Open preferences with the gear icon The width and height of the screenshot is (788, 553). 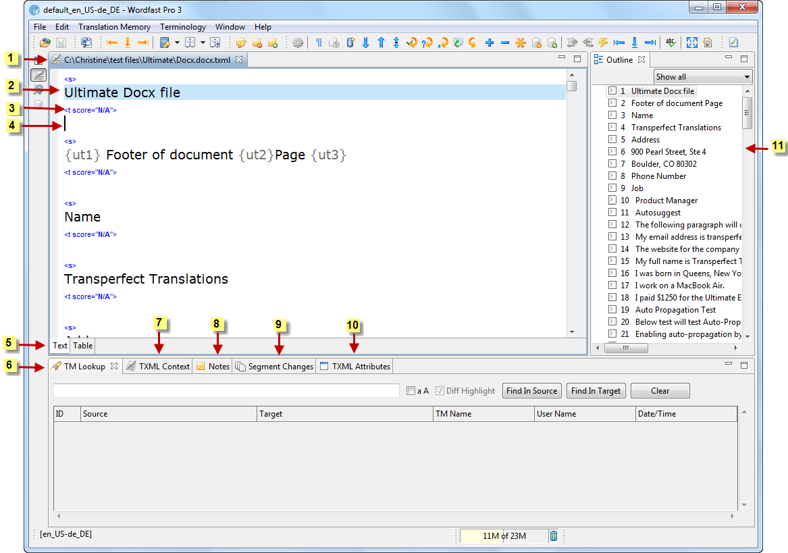298,43
